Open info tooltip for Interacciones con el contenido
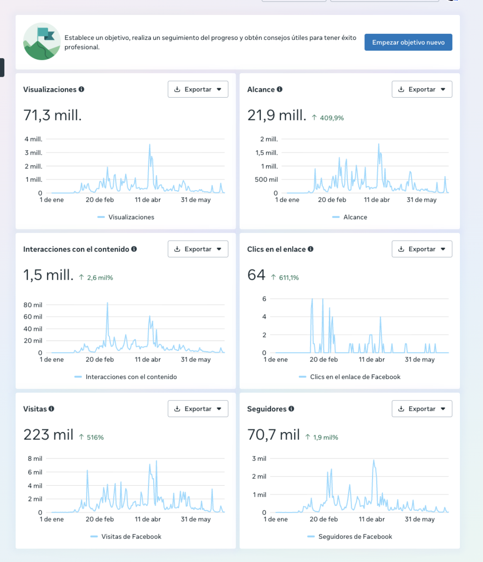 134,249
